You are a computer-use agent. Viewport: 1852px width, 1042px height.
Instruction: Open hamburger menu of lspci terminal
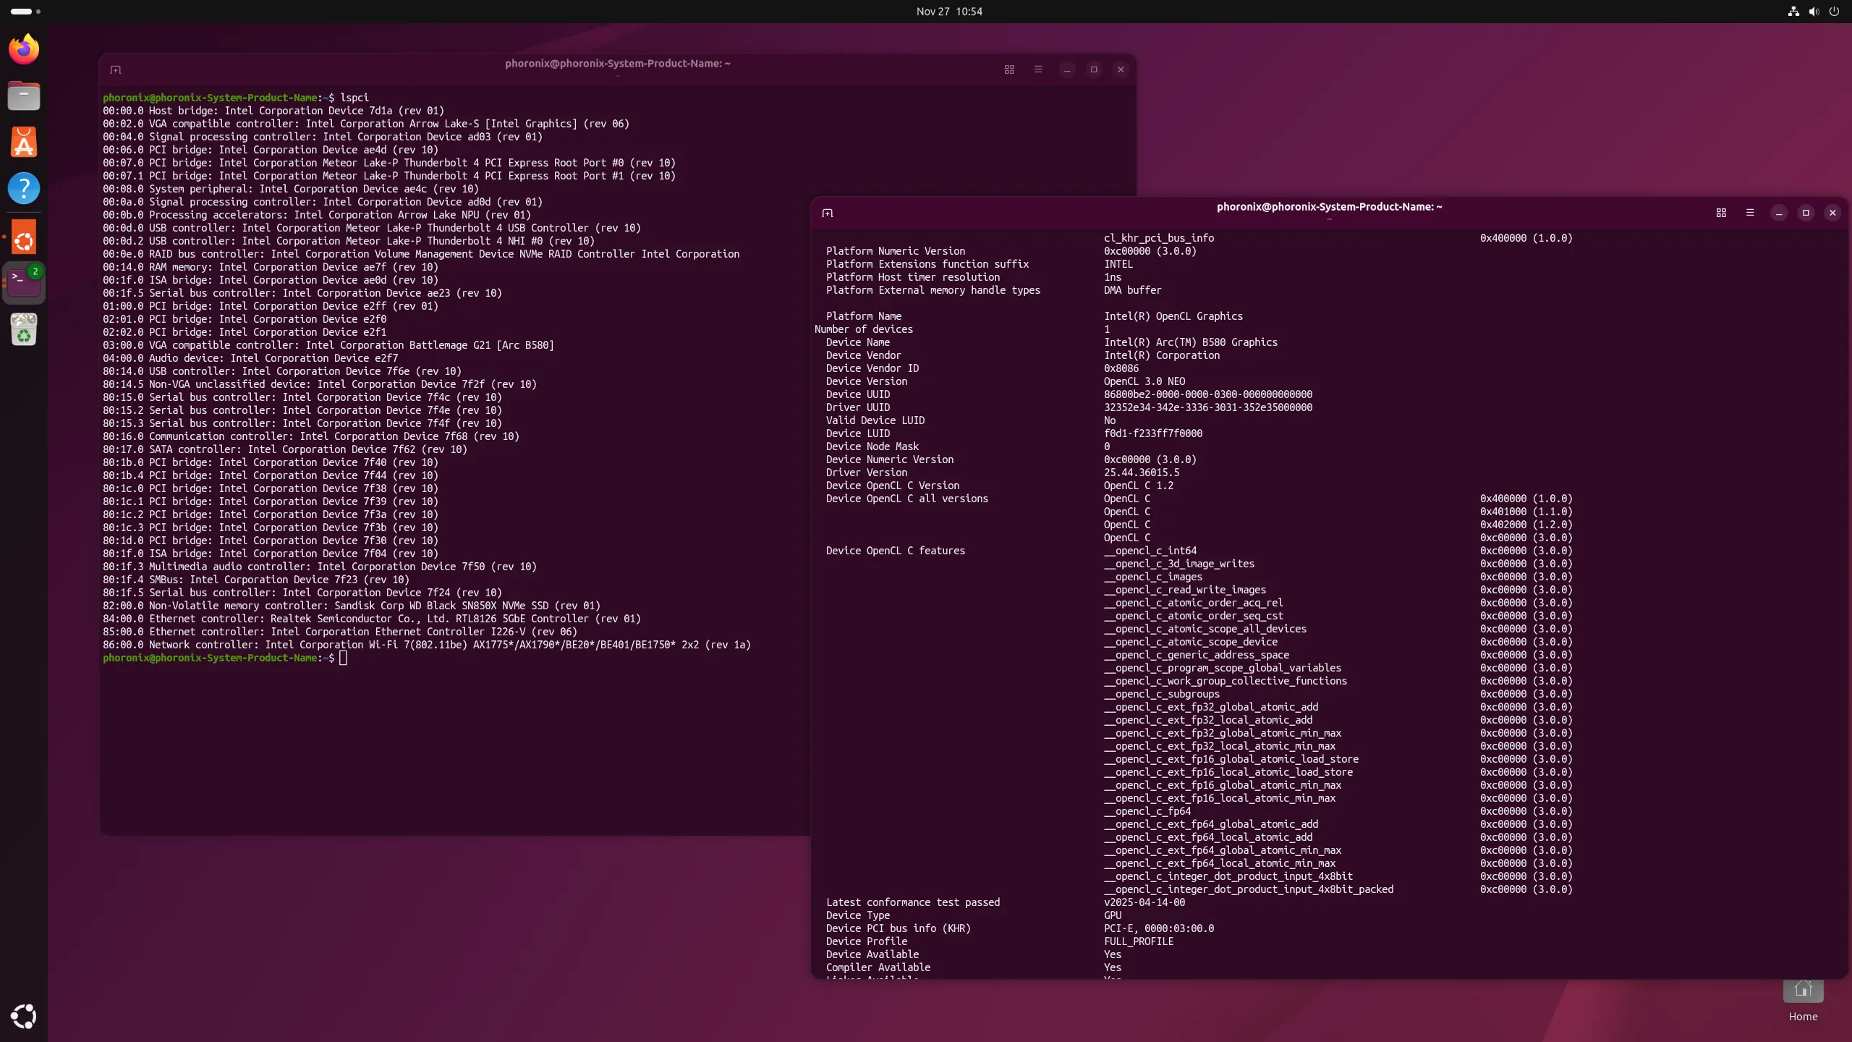[1038, 70]
